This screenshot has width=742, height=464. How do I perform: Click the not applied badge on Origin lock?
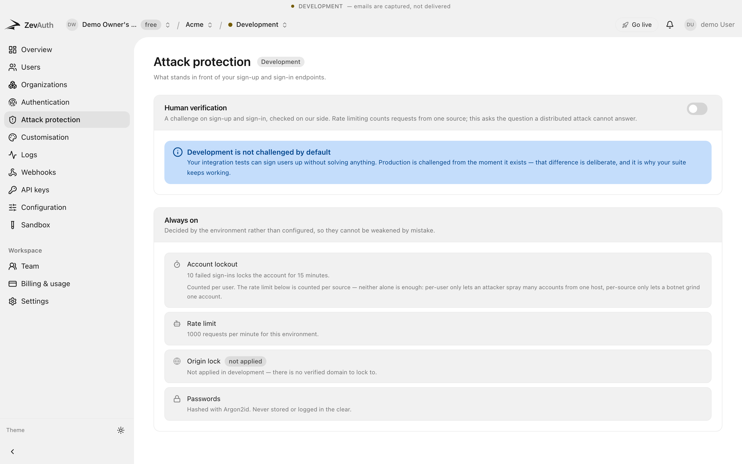coord(245,361)
